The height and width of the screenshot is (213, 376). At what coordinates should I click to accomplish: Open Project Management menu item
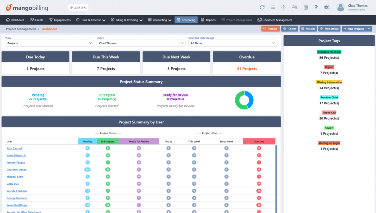coord(236,20)
